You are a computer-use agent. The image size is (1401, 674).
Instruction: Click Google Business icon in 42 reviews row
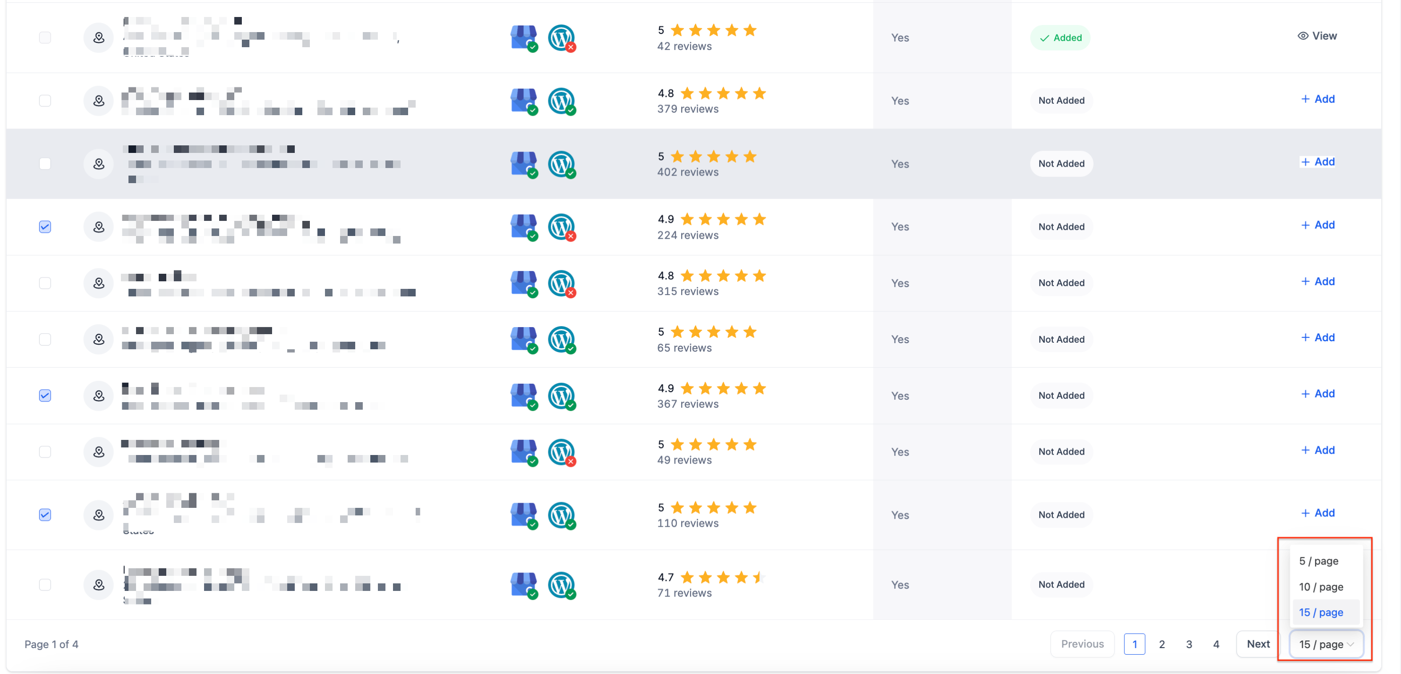click(x=523, y=37)
